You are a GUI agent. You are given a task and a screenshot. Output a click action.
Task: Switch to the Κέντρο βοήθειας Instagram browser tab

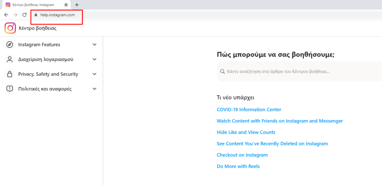(37, 4)
